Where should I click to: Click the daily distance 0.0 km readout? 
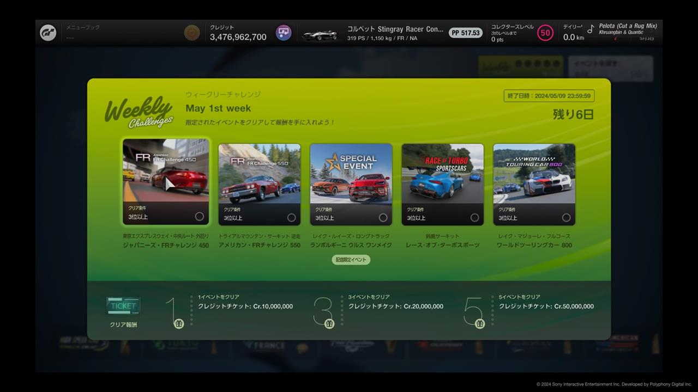tap(574, 37)
